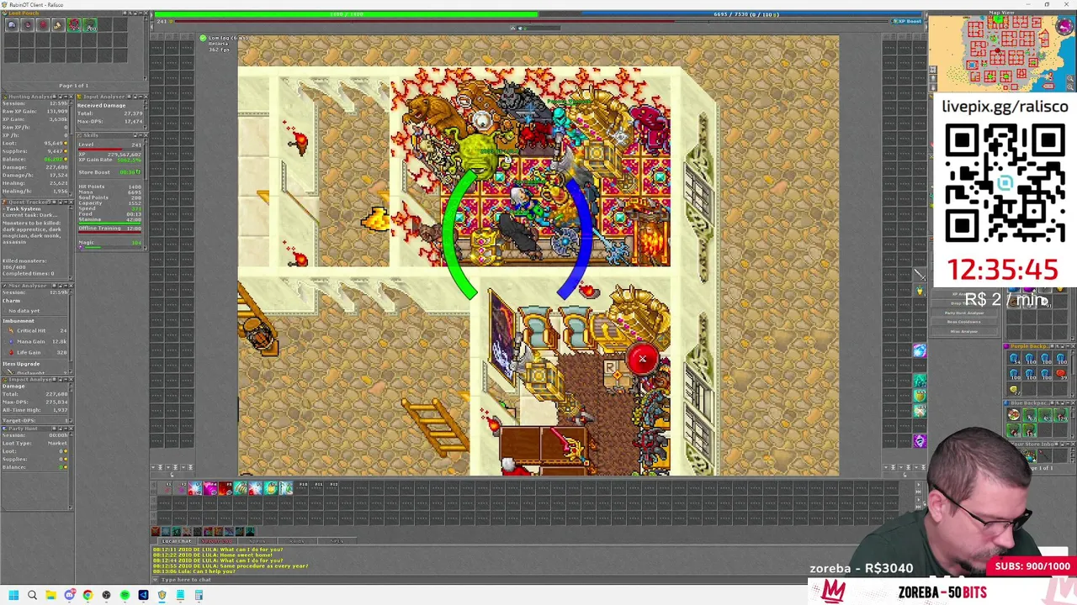Minimize the Input Analyser panel
1077x605 pixels.
(x=141, y=97)
